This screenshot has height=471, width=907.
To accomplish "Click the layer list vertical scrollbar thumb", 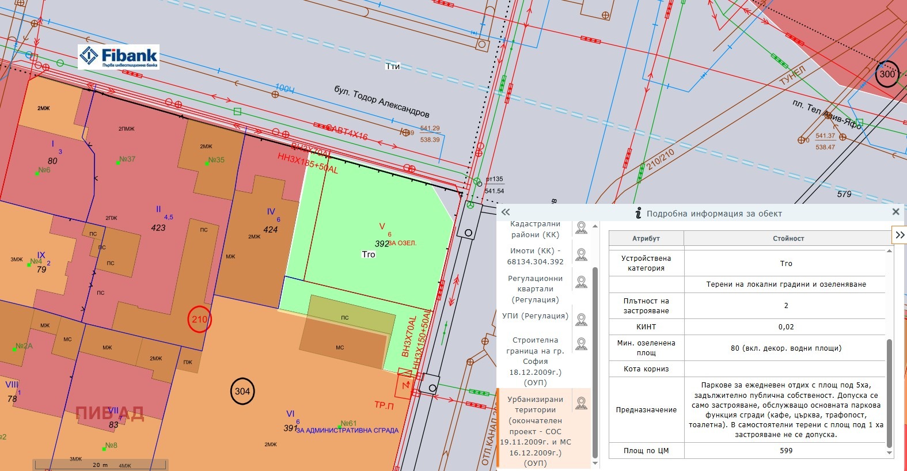I will (595, 363).
